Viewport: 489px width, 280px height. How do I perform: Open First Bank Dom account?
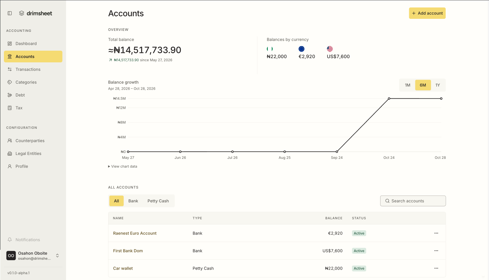coord(128,251)
